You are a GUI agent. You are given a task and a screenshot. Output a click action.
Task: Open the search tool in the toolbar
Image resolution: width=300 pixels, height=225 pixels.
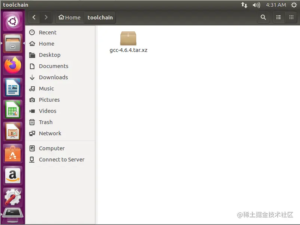click(x=263, y=18)
